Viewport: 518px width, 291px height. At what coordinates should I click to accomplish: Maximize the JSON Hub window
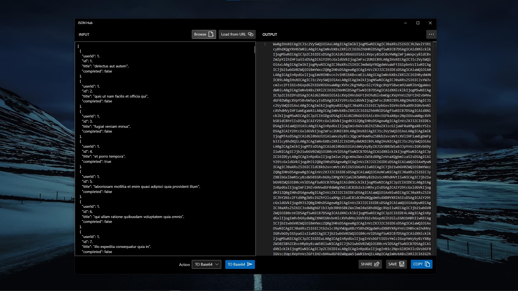[x=418, y=23]
